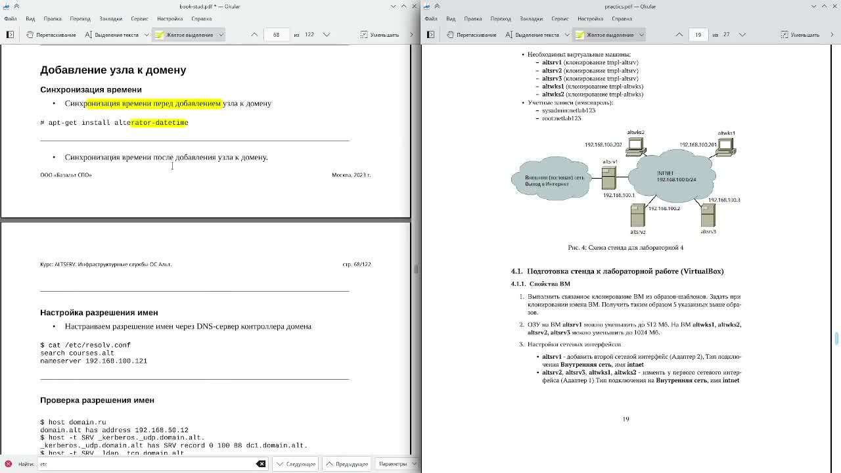Image resolution: width=841 pixels, height=473 pixels.
Task: Minimize the book-stud.pdf window
Action: (393, 6)
